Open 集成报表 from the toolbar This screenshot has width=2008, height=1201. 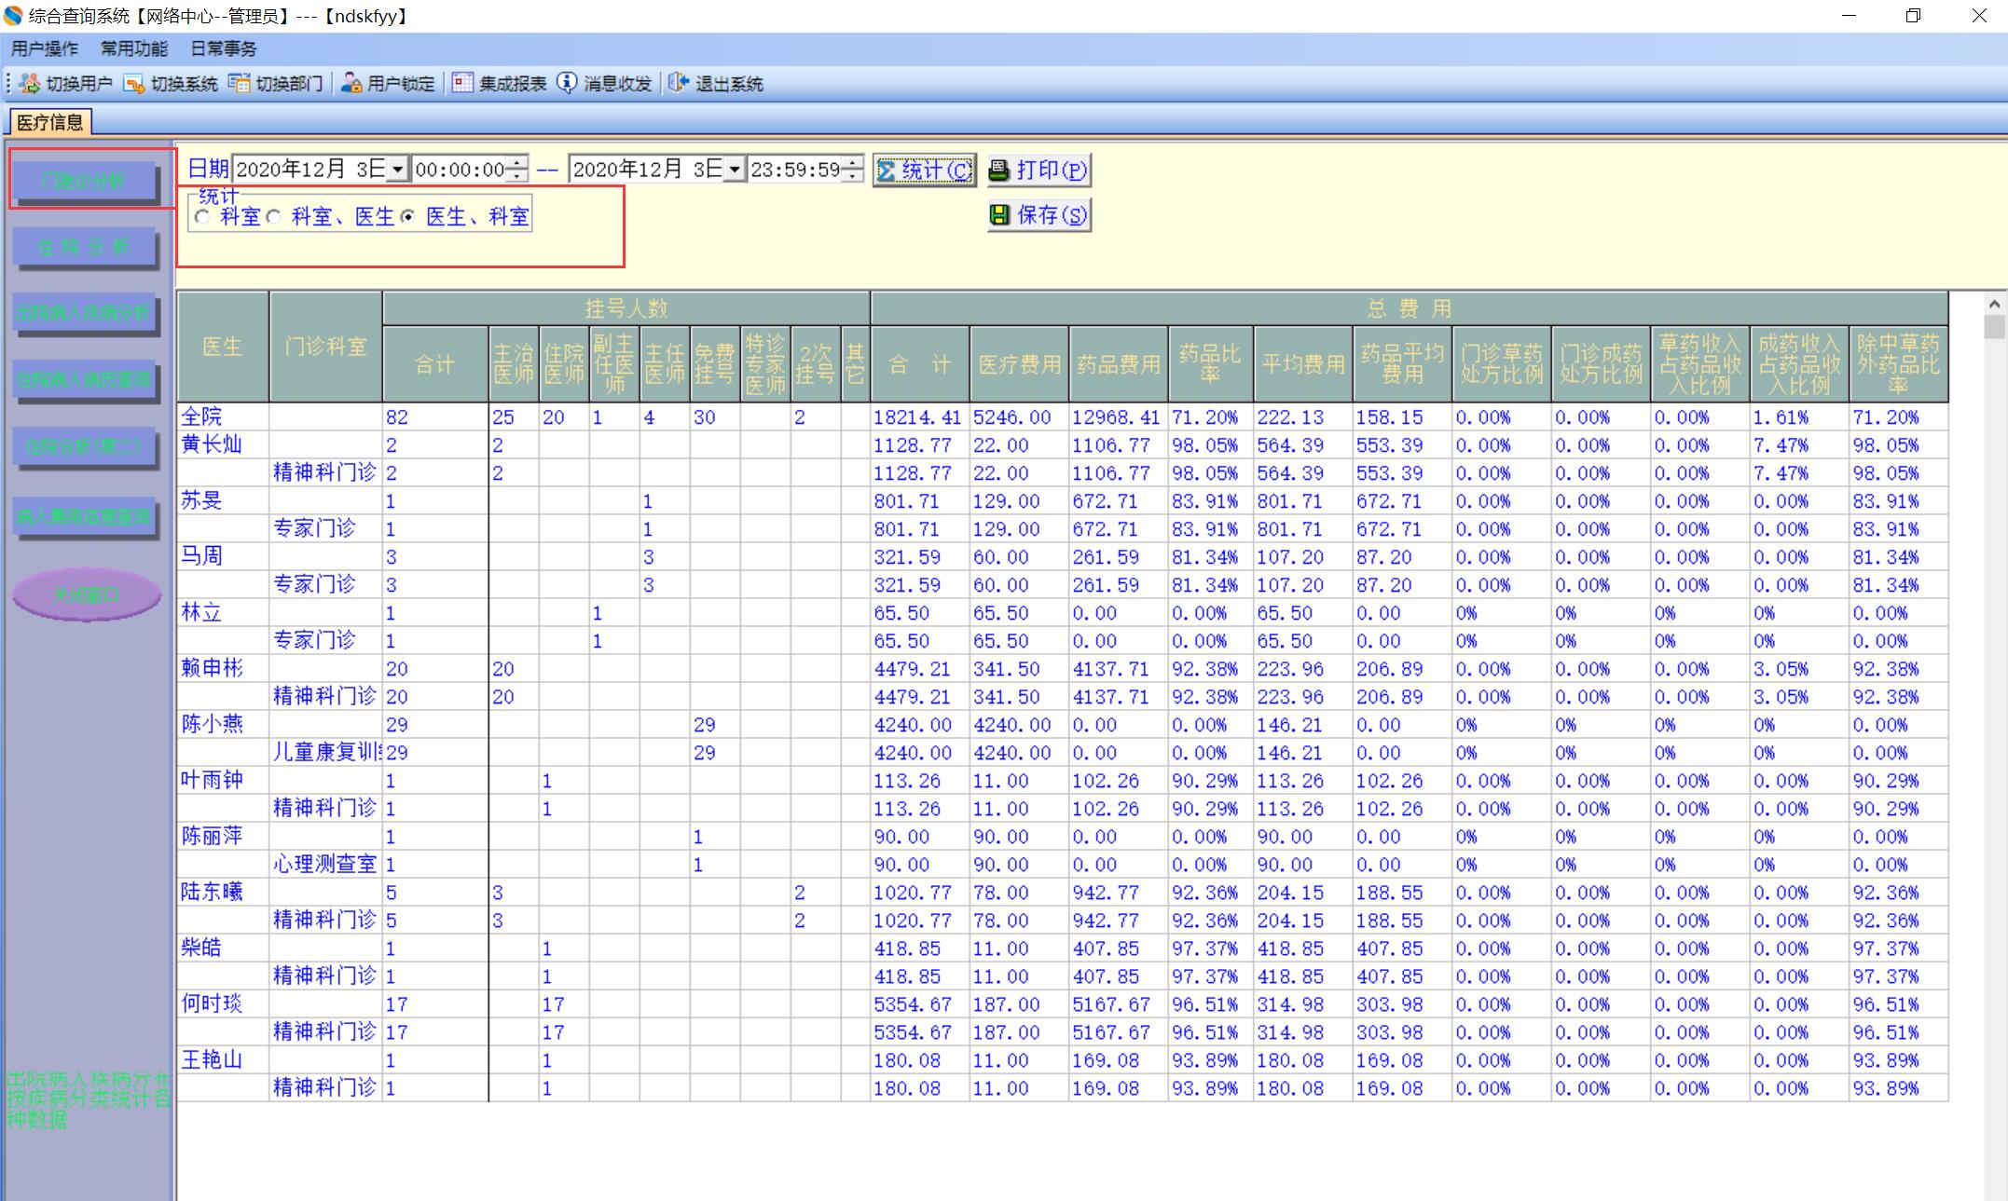[x=463, y=84]
